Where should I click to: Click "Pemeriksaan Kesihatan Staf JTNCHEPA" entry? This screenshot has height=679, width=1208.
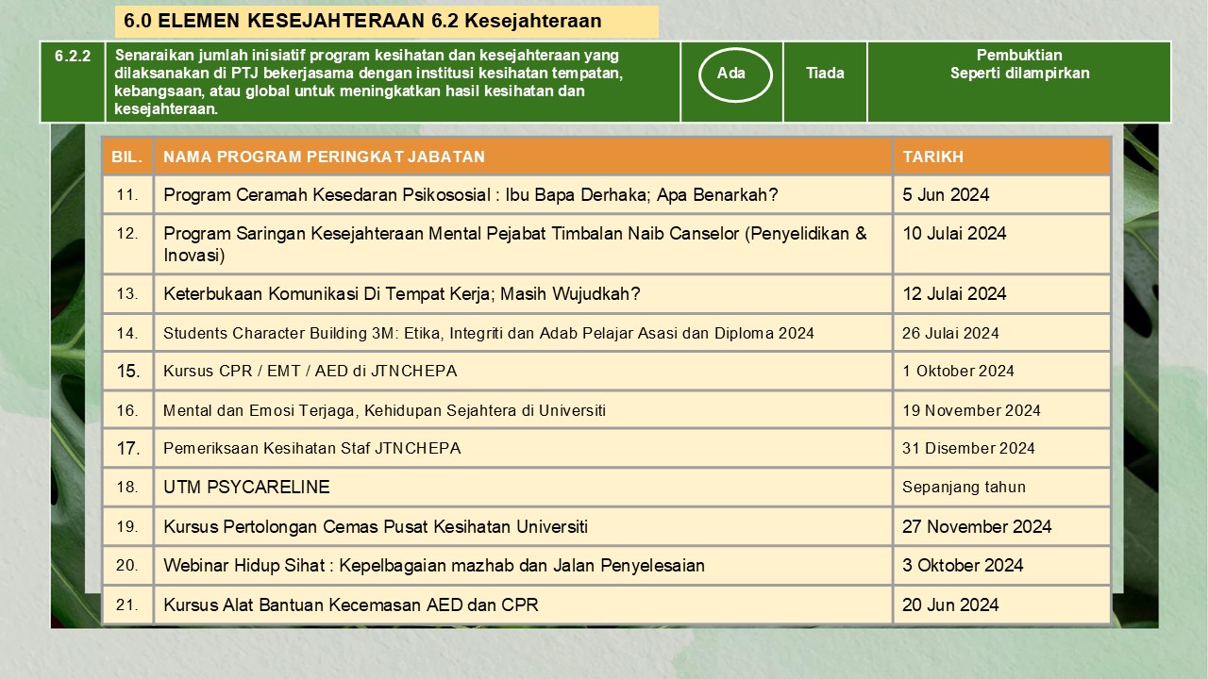(311, 449)
